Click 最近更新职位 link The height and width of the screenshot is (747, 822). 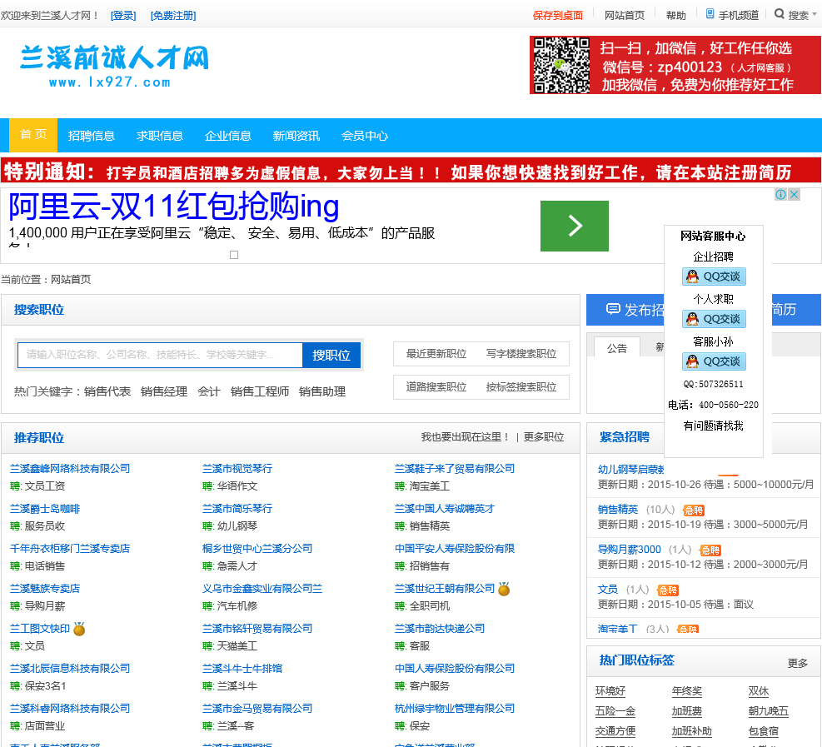(x=436, y=354)
